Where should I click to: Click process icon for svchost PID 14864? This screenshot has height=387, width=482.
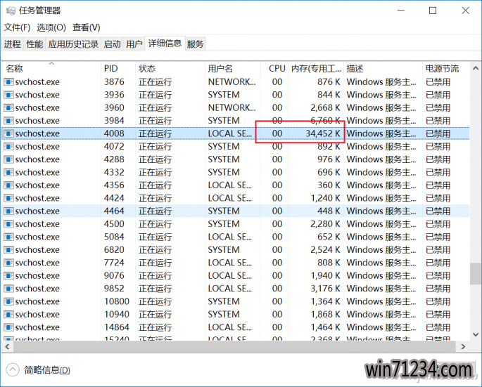8,327
